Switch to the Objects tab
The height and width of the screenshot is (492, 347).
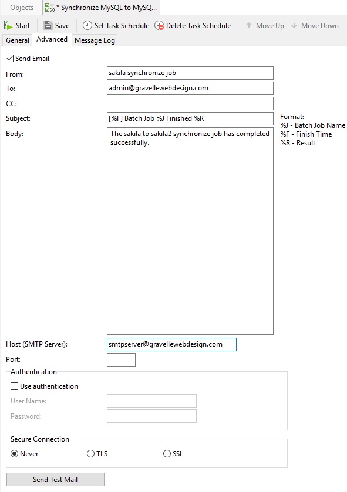coord(22,8)
